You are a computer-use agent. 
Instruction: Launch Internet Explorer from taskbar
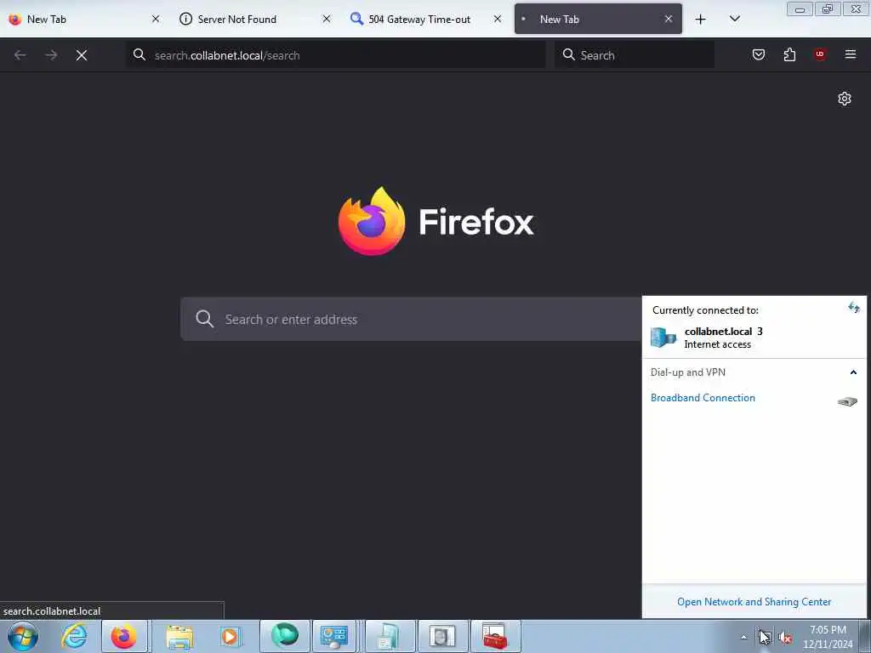(x=74, y=636)
